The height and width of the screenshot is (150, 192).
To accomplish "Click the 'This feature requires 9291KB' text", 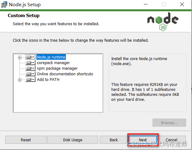I will tap(145, 92).
